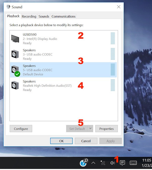The width and height of the screenshot is (152, 170).
Task: Select the 3- USB audio CODEC speaker icon
Action: pos(15,54)
